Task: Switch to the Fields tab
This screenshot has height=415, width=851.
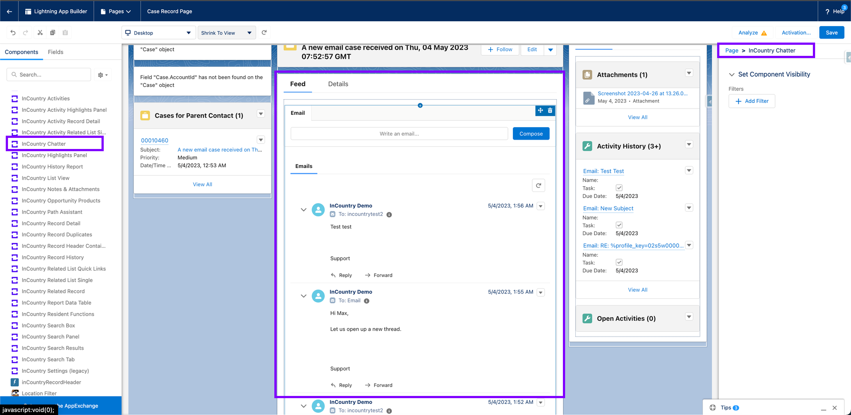Action: click(55, 52)
